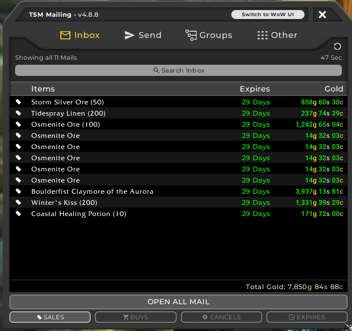352x331 pixels.
Task: Click tag icon beside Osmenite Ore (100)
Action: (x=18, y=124)
